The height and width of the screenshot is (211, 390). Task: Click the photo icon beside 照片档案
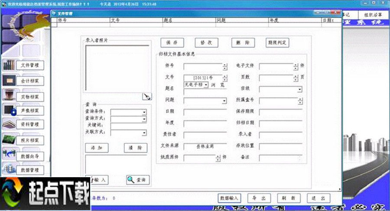tap(9, 140)
